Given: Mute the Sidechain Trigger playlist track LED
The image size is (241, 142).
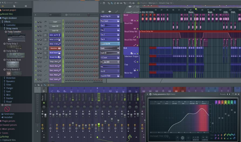Looking at the screenshot, I should (x=137, y=62).
